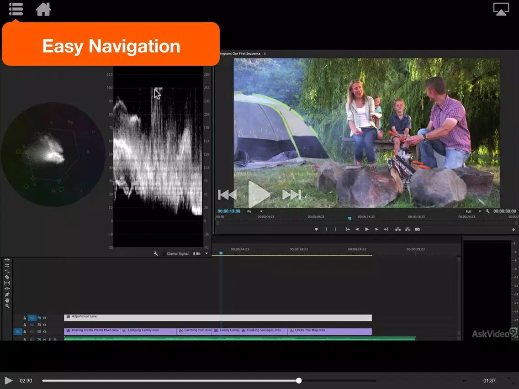The height and width of the screenshot is (389, 519).
Task: Open the Full playback resolution dropdown
Action: pos(473,211)
